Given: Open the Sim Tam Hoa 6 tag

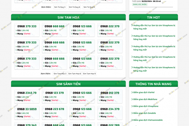Looking at the screenshot, I should pos(74,73).
